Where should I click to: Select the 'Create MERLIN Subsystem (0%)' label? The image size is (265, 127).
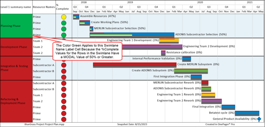point(198,64)
